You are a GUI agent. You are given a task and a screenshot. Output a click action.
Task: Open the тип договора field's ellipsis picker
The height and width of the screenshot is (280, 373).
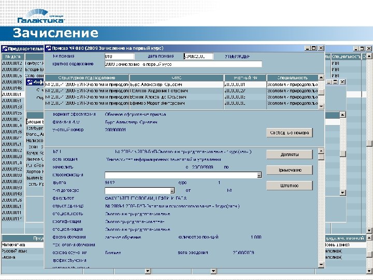(172, 190)
